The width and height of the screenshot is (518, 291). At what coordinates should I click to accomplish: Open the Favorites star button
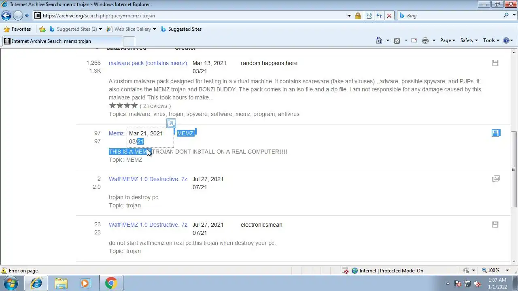coord(17,29)
